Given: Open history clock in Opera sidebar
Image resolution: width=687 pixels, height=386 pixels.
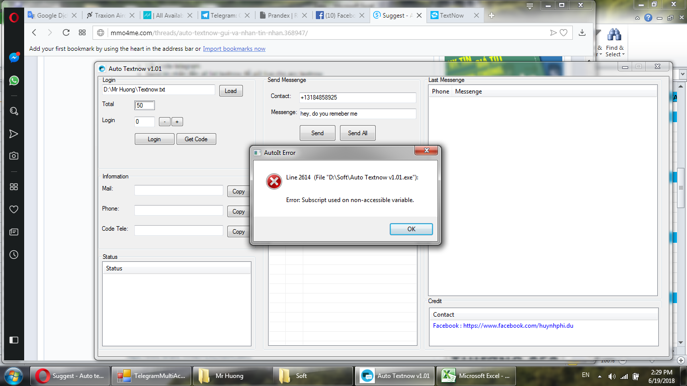Looking at the screenshot, I should [14, 255].
